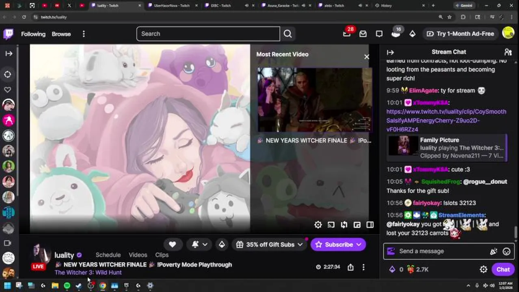Click The Witcher 3: Wild Hunt link
The image size is (519, 292).
(88, 273)
